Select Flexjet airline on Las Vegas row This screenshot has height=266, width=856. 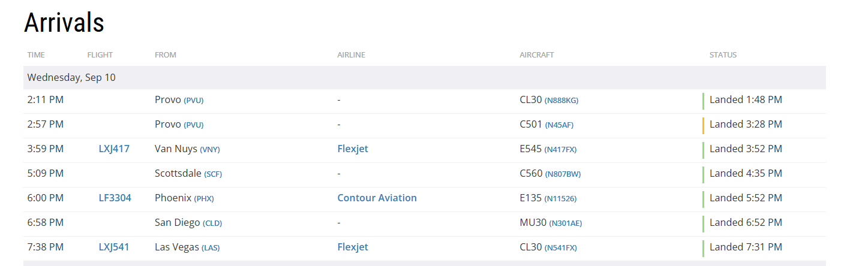pos(353,247)
